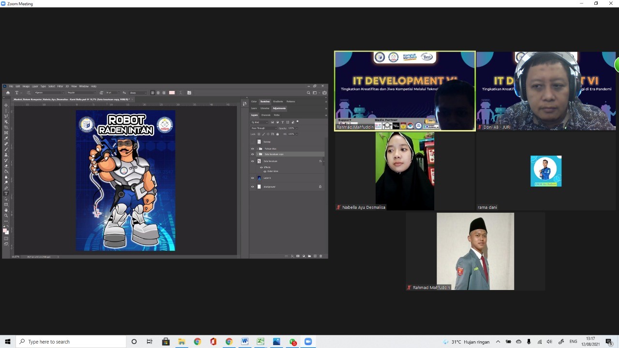Choose the Eraser tool
This screenshot has width=619, height=348.
tap(6, 166)
